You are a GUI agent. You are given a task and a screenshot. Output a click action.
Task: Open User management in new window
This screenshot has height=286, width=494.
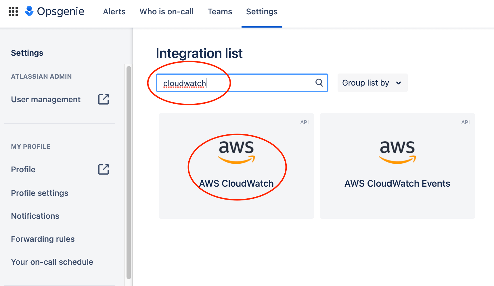(x=104, y=99)
